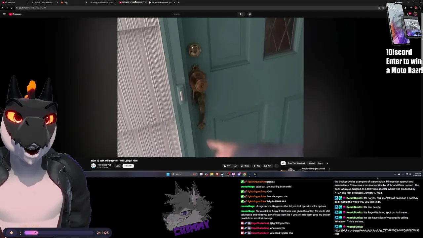Open the Chrome profile avatar
The width and height of the screenshot is (423, 238).
tap(416, 8)
